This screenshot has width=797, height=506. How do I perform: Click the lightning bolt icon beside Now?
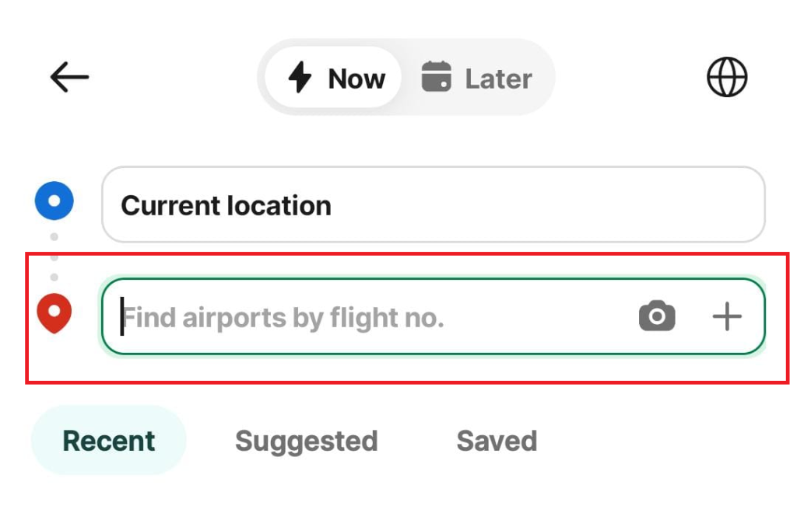click(x=300, y=77)
